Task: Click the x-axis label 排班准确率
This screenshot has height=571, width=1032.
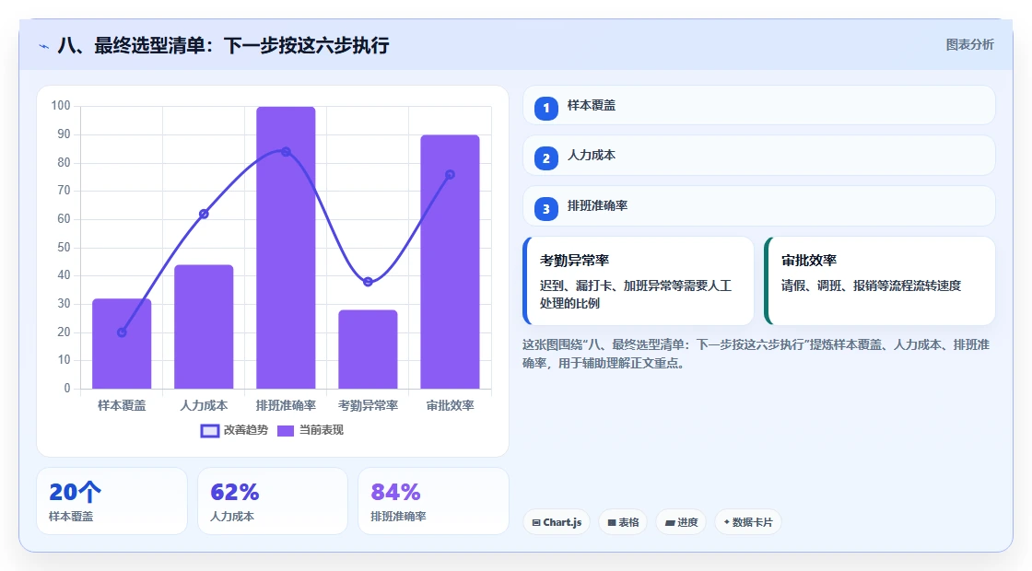Action: click(x=286, y=406)
